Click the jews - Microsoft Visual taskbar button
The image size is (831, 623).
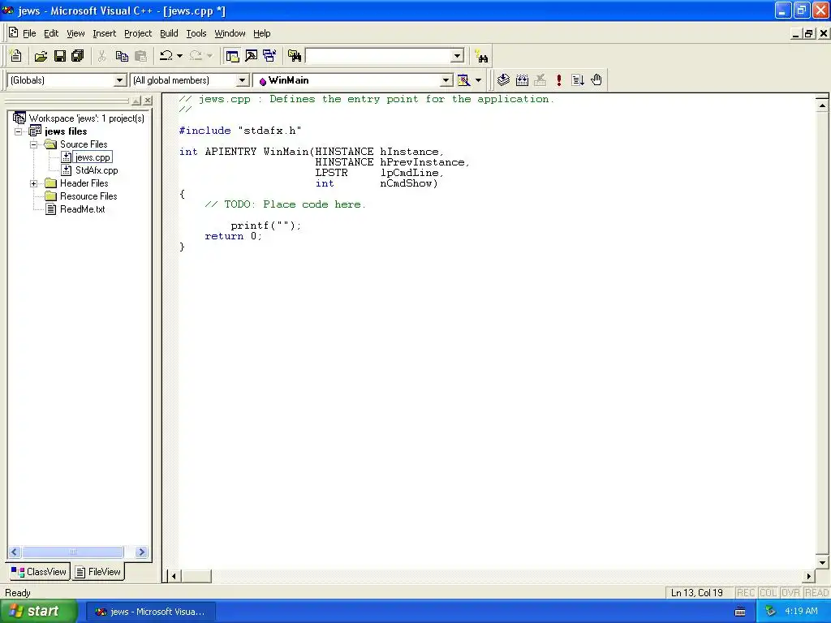150,612
